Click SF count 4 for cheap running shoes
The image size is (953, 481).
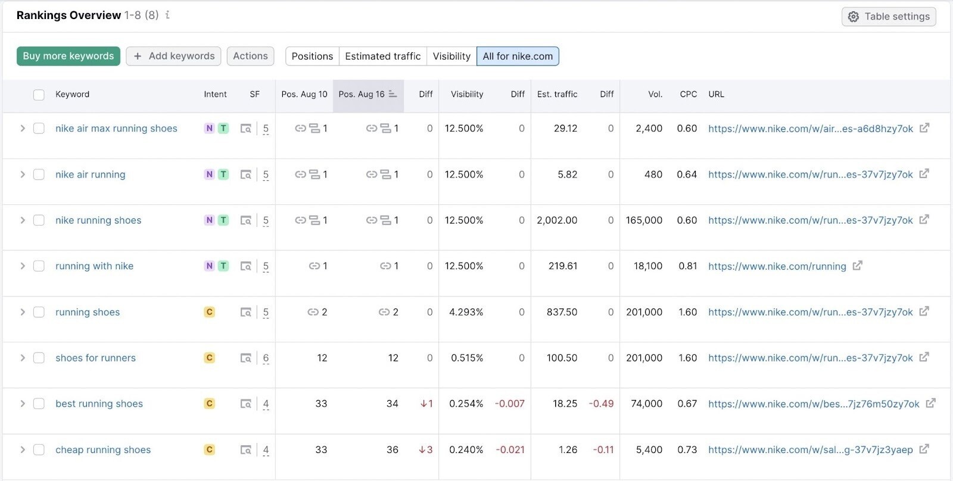(266, 450)
